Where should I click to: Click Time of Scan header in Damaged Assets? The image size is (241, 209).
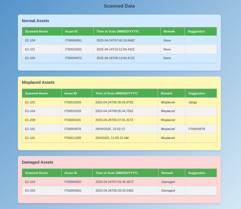[x=125, y=173]
